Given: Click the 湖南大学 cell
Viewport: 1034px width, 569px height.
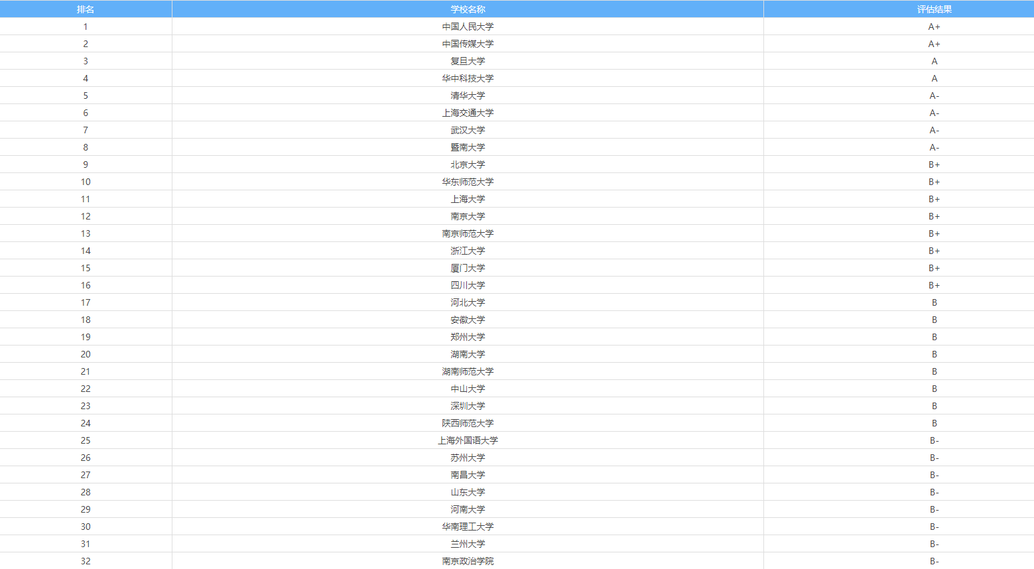Looking at the screenshot, I should point(468,354).
